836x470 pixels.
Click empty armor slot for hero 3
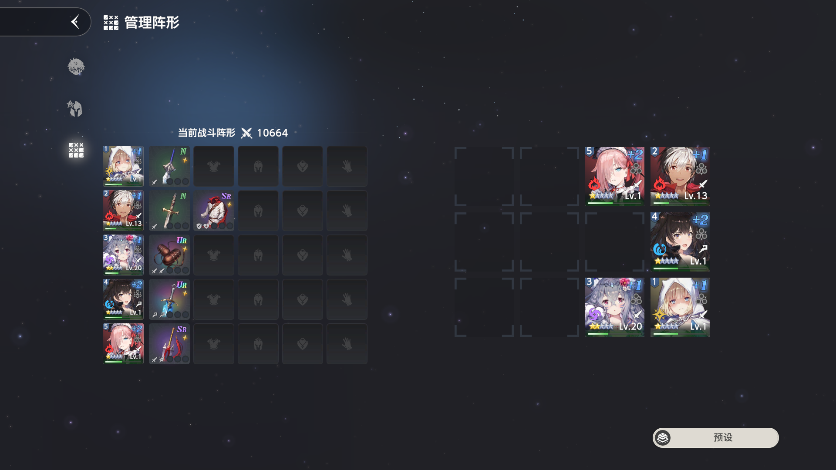coord(214,255)
